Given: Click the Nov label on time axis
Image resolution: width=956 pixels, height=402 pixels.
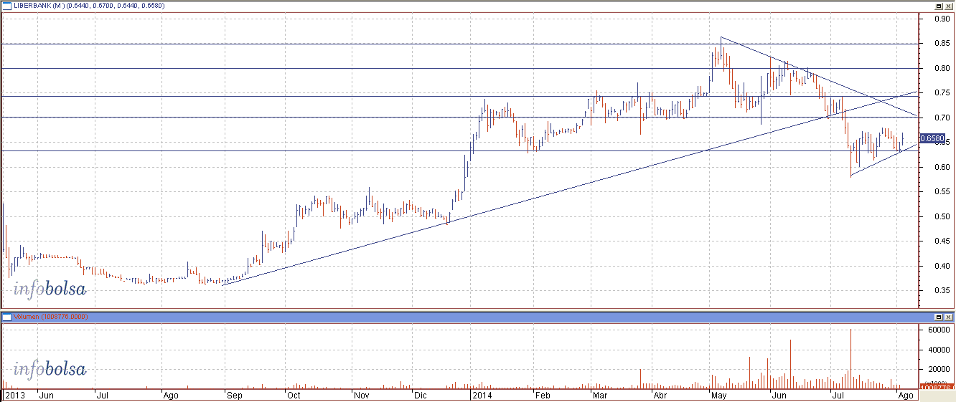Looking at the screenshot, I should (x=362, y=395).
